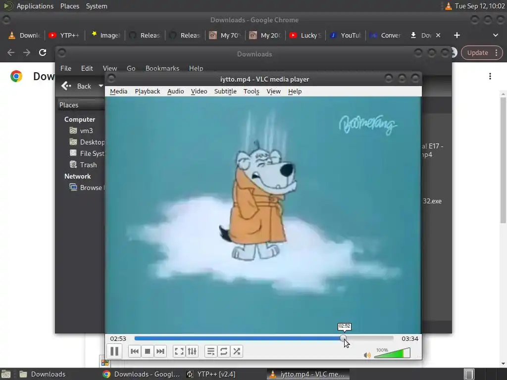Skip to next media in VLC

pos(160,351)
